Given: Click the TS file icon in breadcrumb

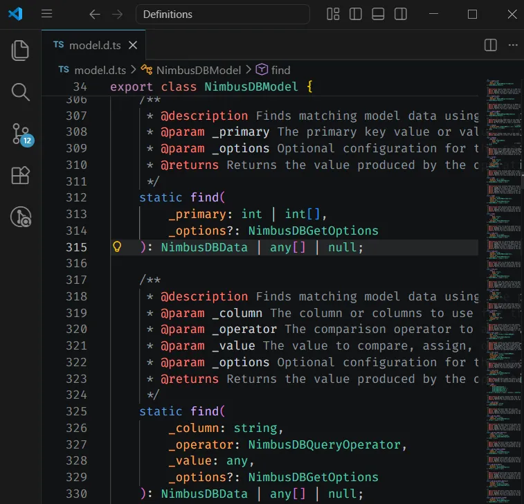Looking at the screenshot, I should [x=64, y=69].
